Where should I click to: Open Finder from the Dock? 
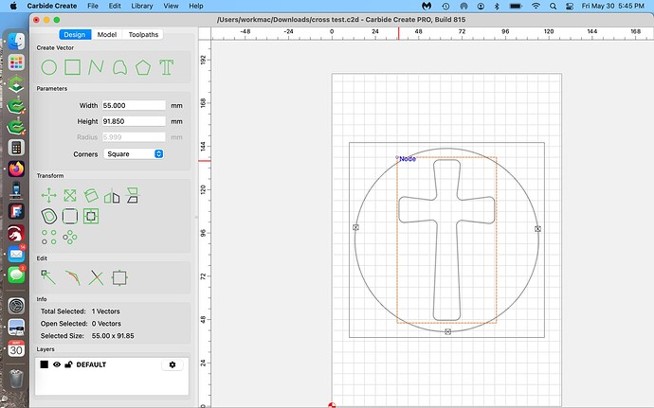tap(16, 42)
